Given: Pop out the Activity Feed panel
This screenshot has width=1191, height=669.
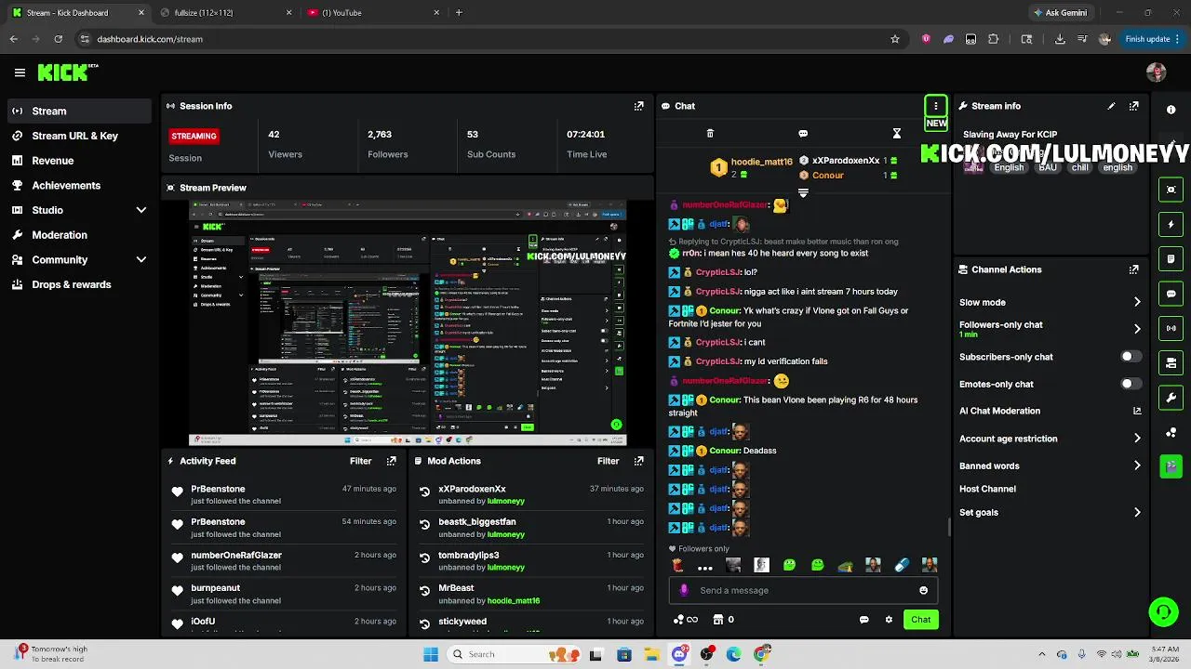Looking at the screenshot, I should click(x=391, y=461).
